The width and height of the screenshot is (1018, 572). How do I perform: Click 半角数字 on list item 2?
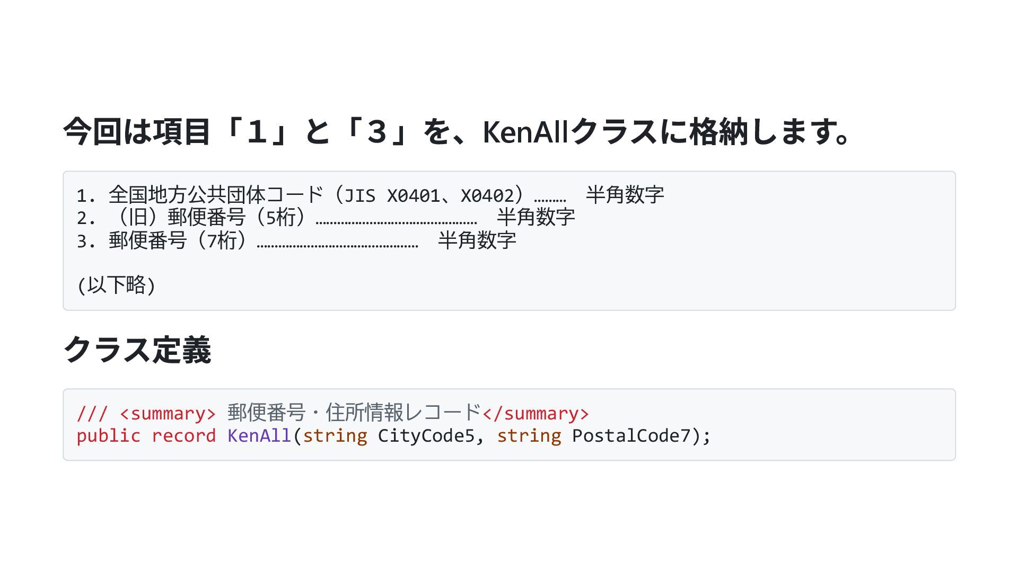(x=536, y=218)
